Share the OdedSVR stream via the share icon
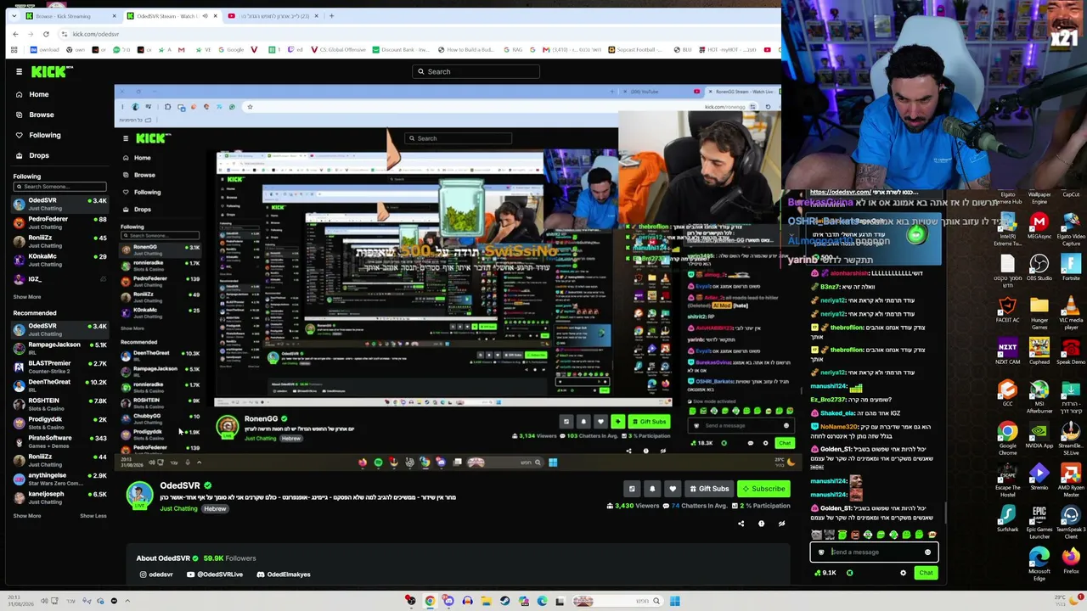The width and height of the screenshot is (1087, 611). 741,524
